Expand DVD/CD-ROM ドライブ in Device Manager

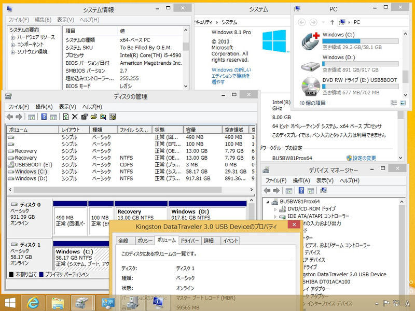pos(275,209)
